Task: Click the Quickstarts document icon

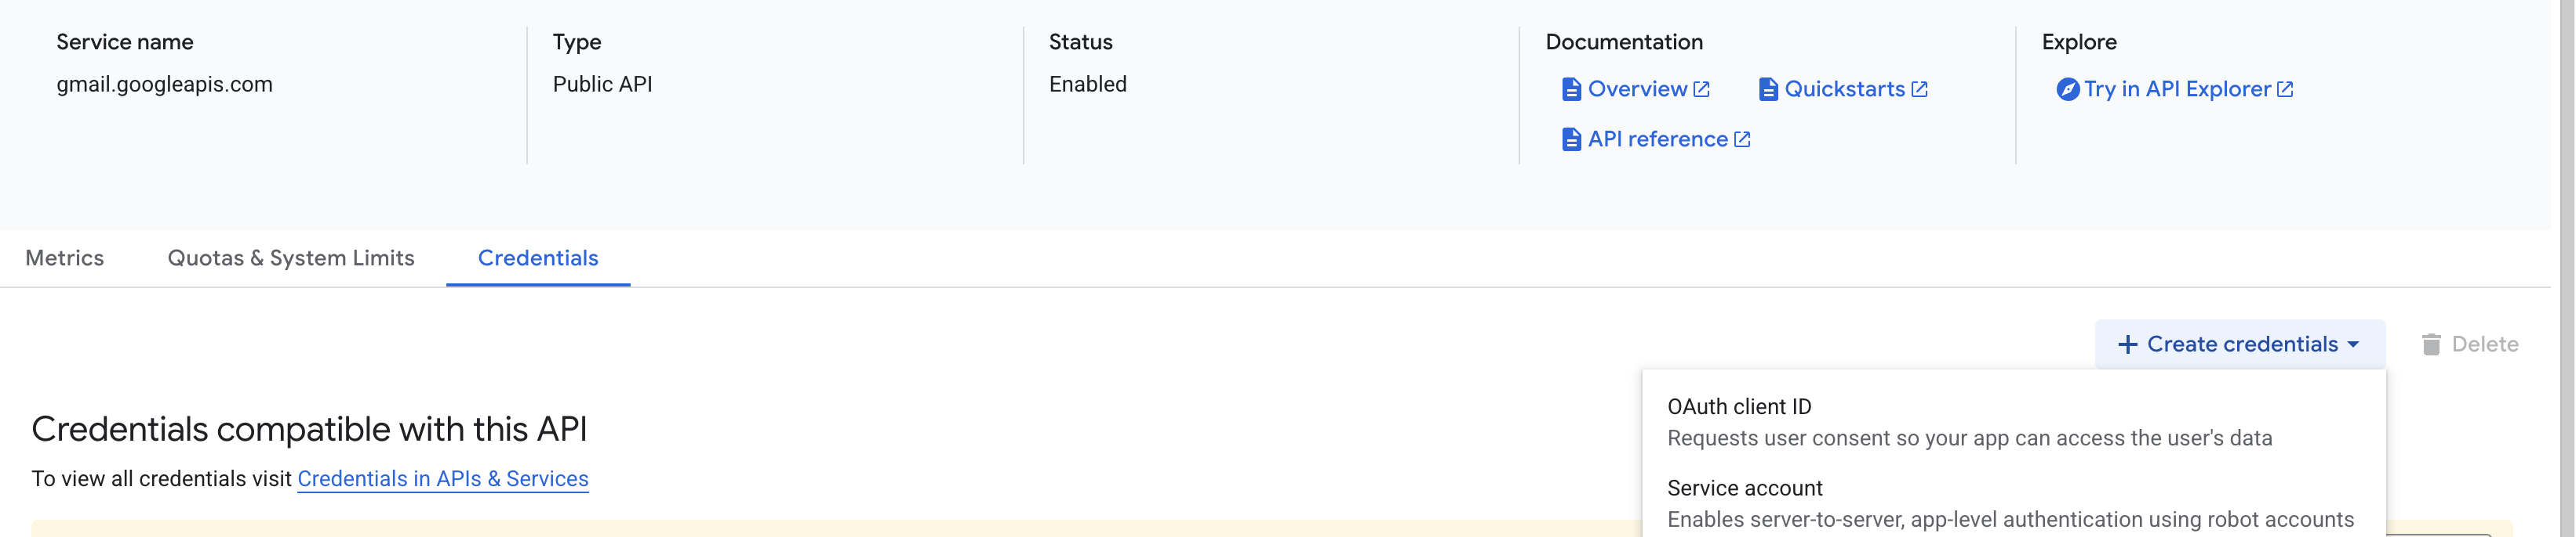Action: tap(1768, 90)
